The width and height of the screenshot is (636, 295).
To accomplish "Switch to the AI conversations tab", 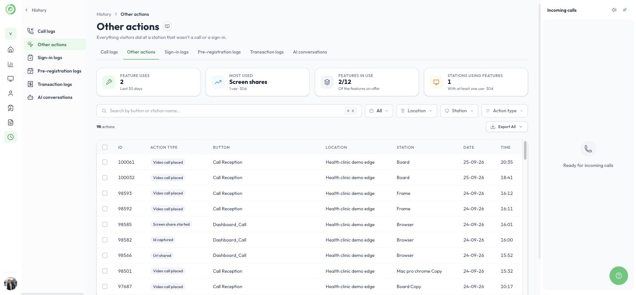I will 310,52.
